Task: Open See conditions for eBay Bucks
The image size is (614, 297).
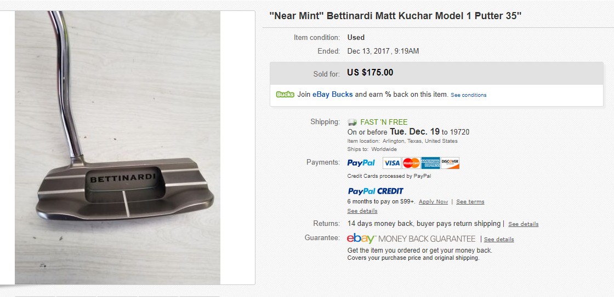Action: click(468, 95)
